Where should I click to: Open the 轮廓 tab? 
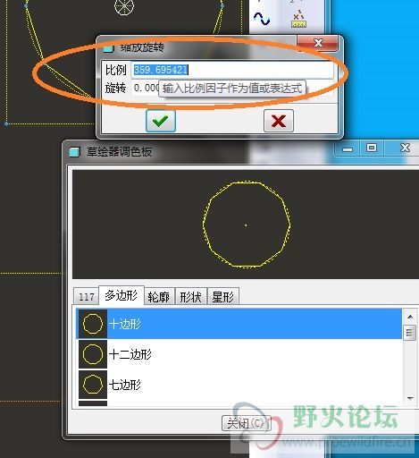click(x=159, y=296)
